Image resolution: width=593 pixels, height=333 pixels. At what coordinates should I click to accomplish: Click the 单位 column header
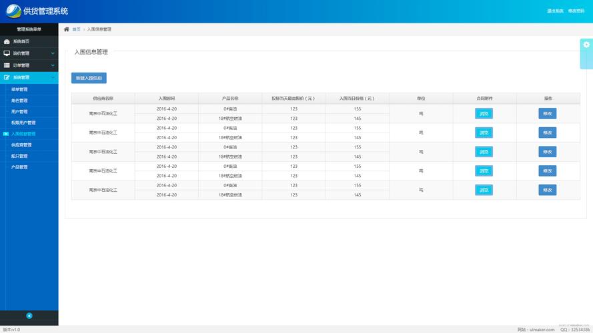coord(421,99)
